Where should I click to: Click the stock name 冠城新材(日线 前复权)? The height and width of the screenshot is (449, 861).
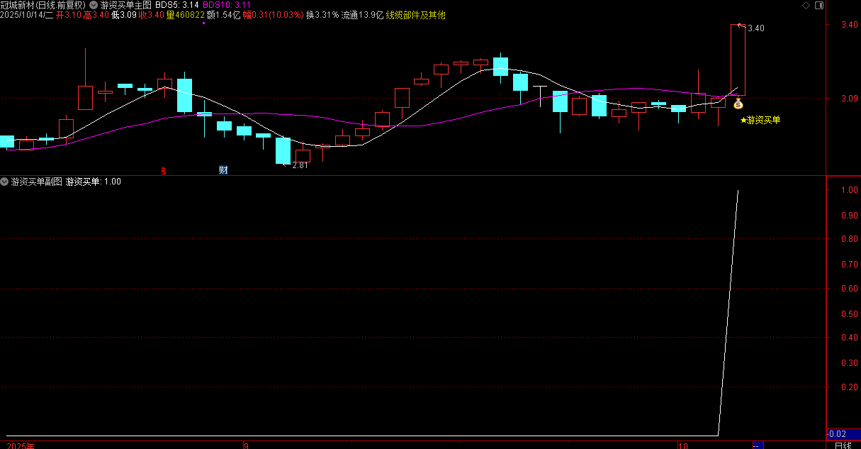click(43, 4)
